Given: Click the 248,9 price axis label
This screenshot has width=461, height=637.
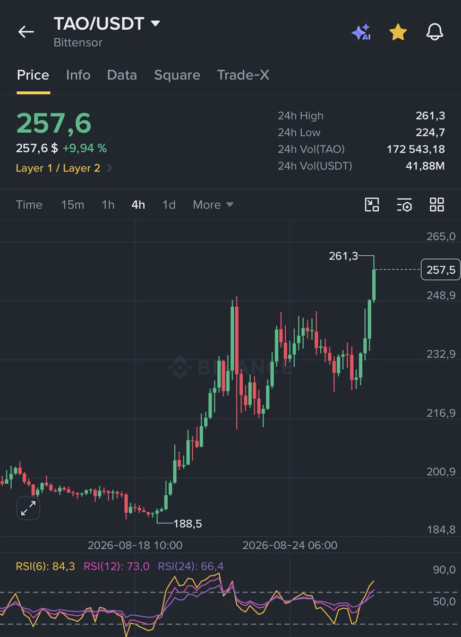Looking at the screenshot, I should 441,295.
